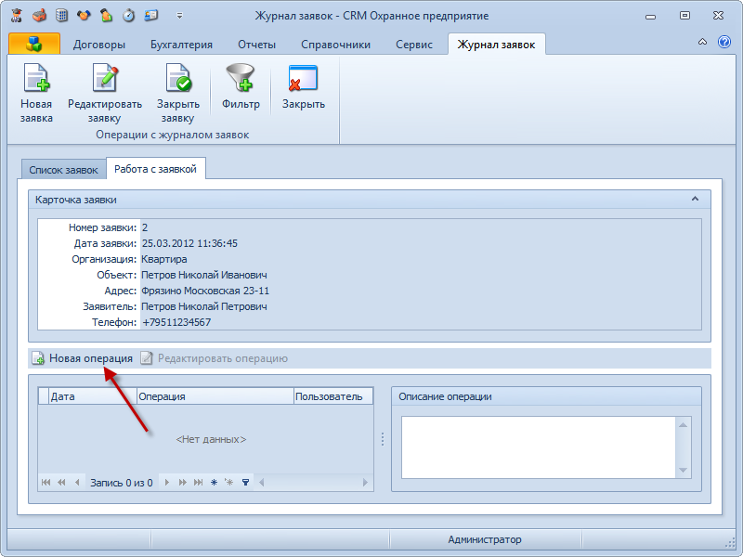
Task: Click inside the Описание операции text area
Action: (539, 447)
